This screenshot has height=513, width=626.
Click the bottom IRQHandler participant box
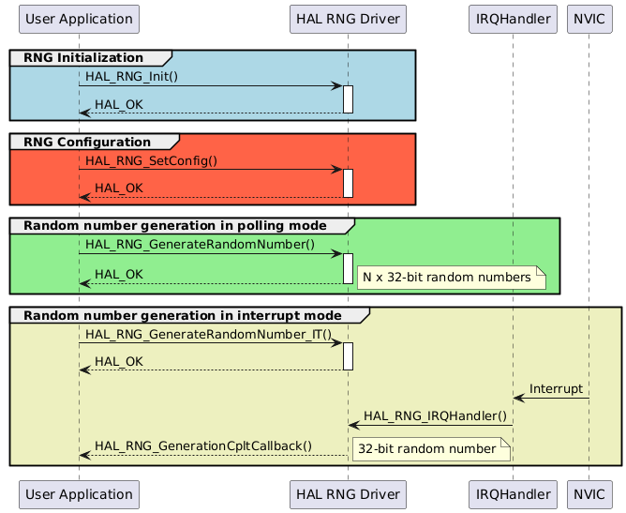point(513,494)
